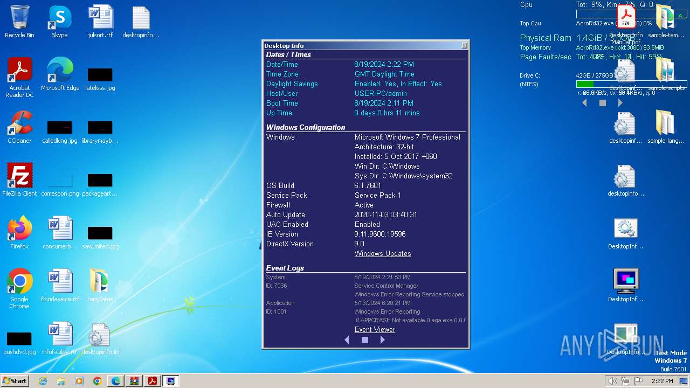Click the Drive C usage bar

631,84
